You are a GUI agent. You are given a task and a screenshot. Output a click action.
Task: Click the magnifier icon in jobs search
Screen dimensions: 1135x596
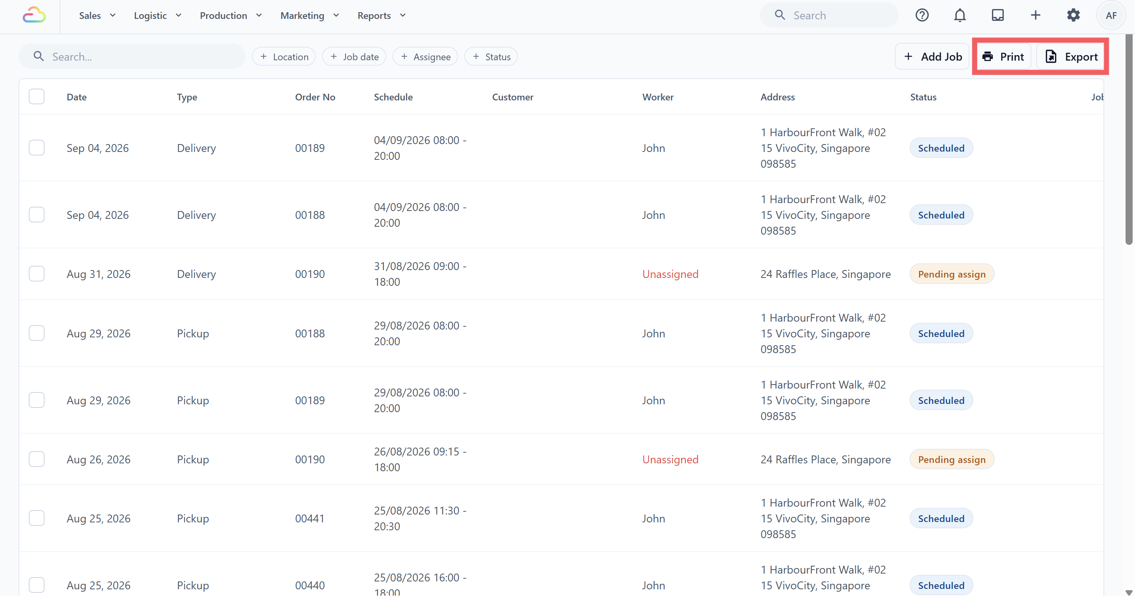point(39,56)
